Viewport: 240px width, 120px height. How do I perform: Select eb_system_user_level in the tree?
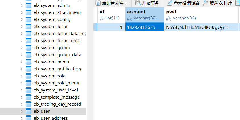[56, 90]
